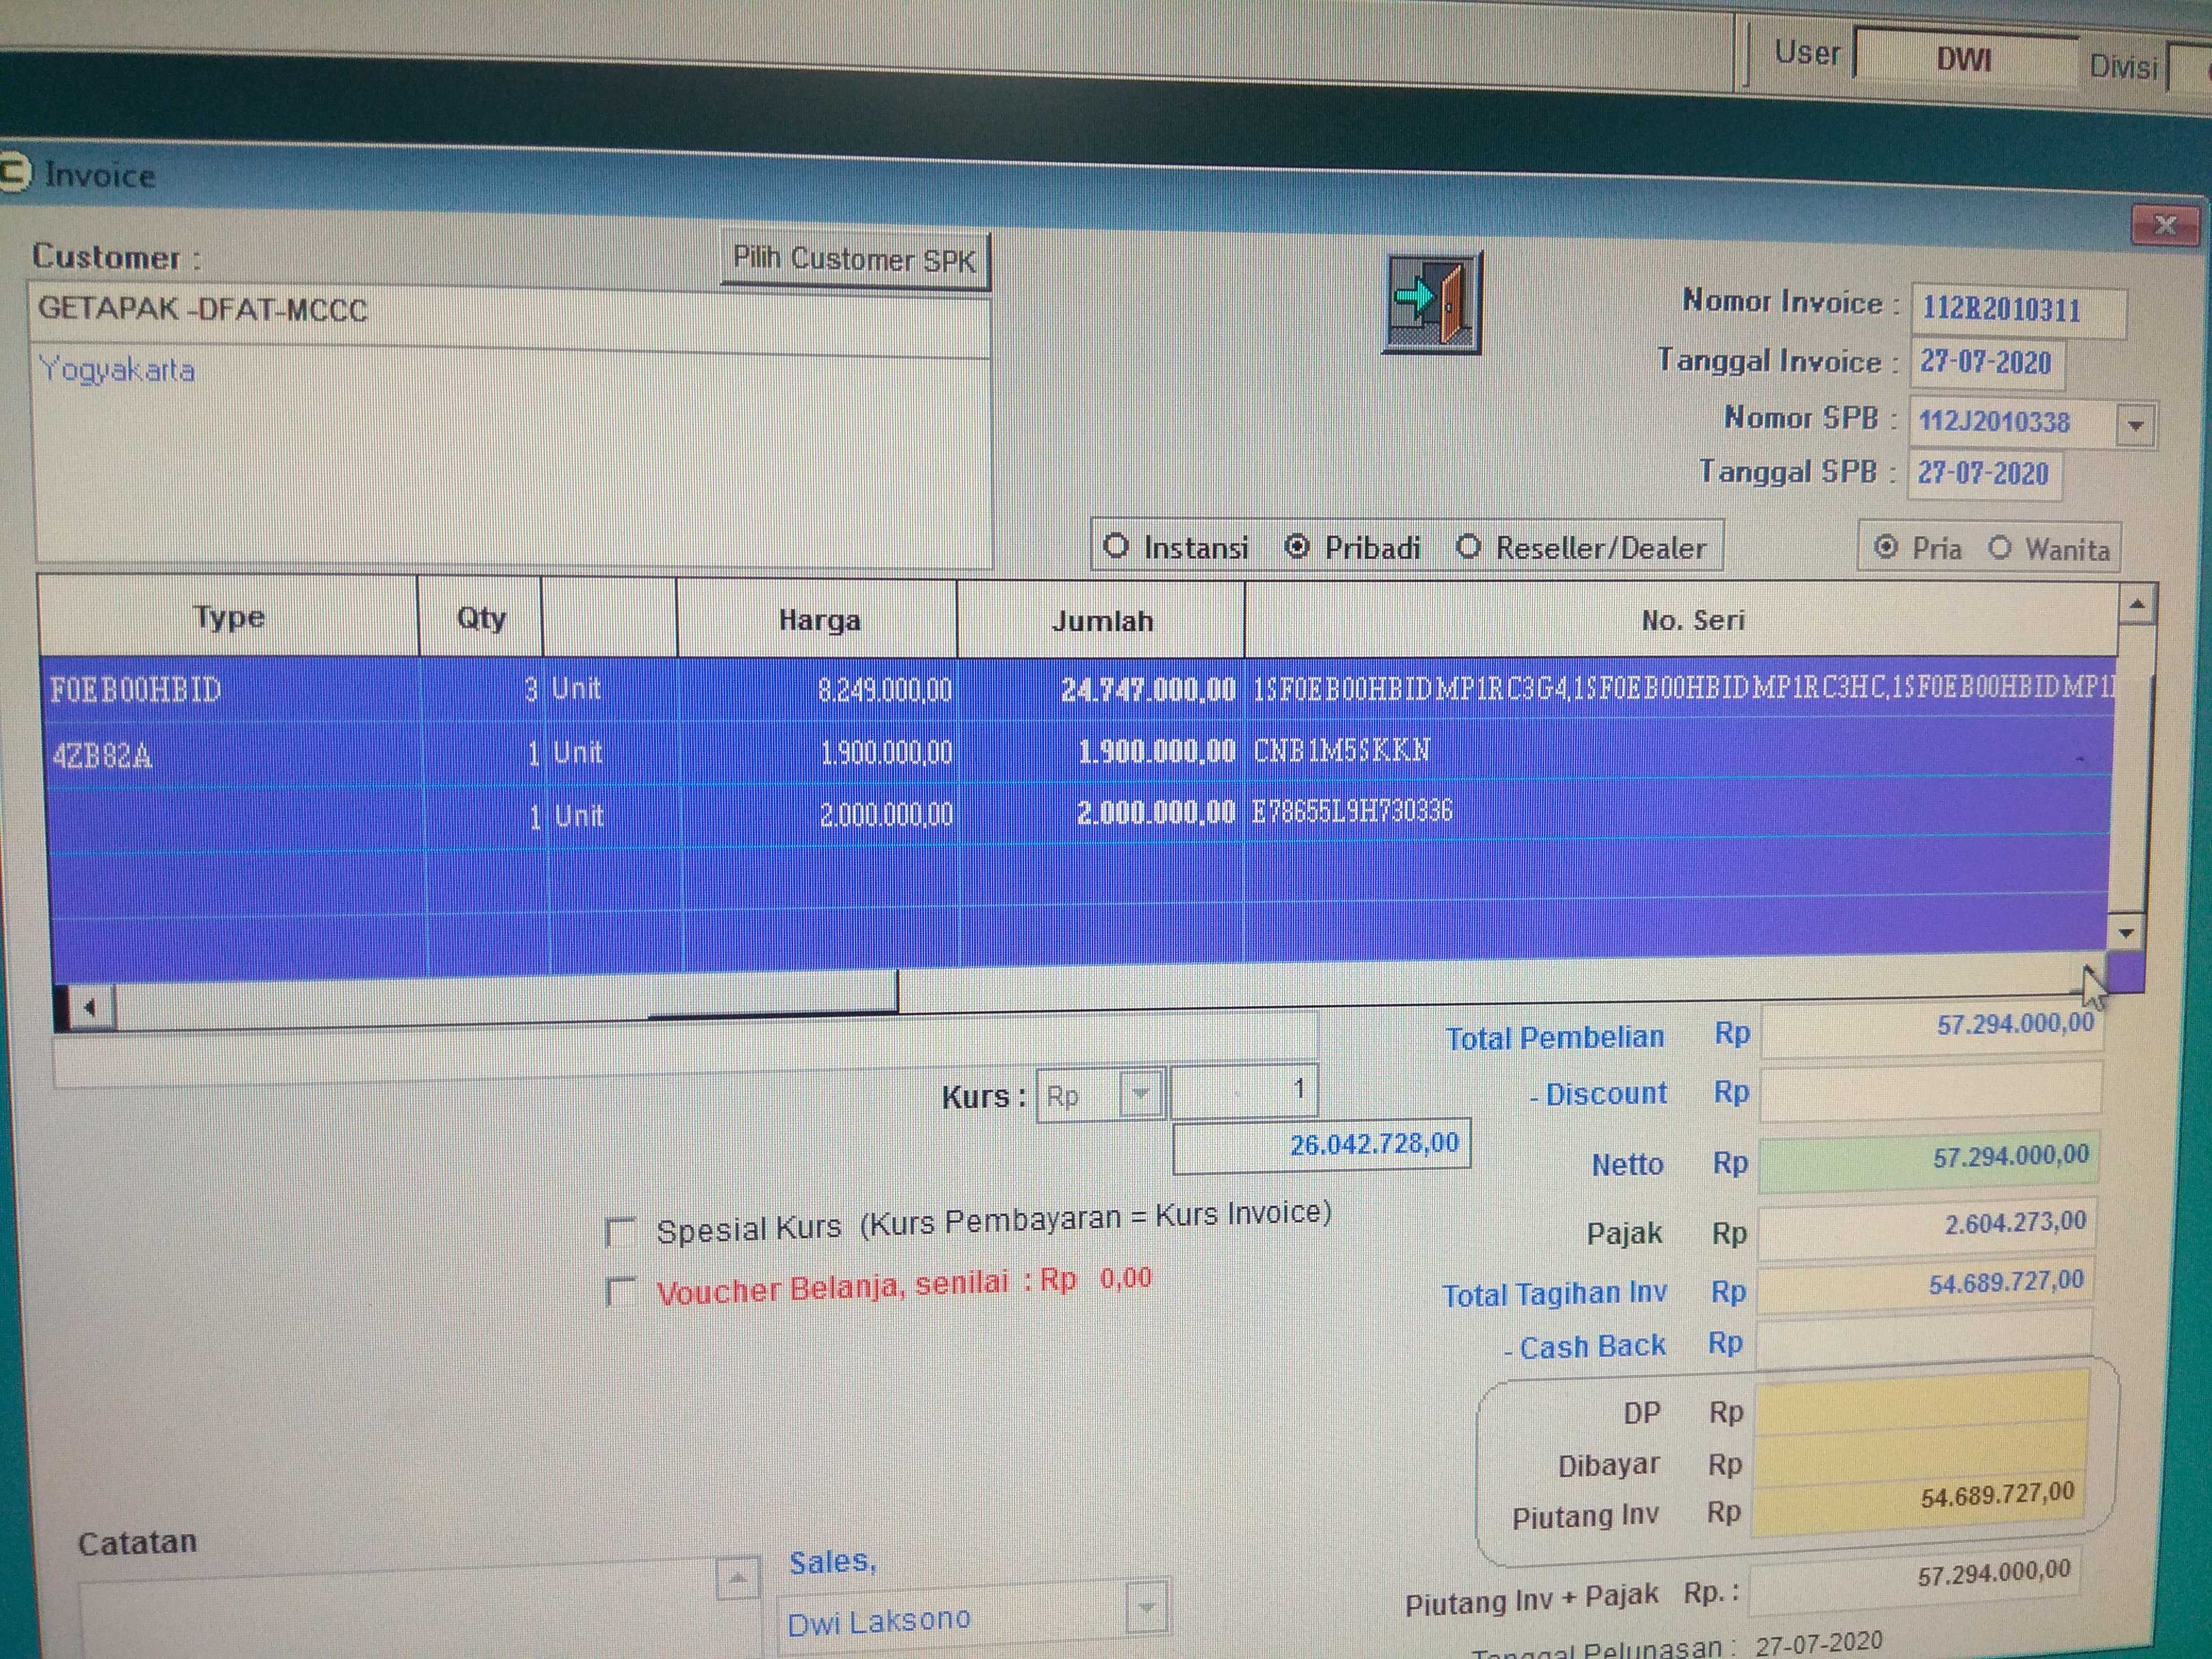Enable the Spesial Kurs checkbox

tap(621, 1230)
